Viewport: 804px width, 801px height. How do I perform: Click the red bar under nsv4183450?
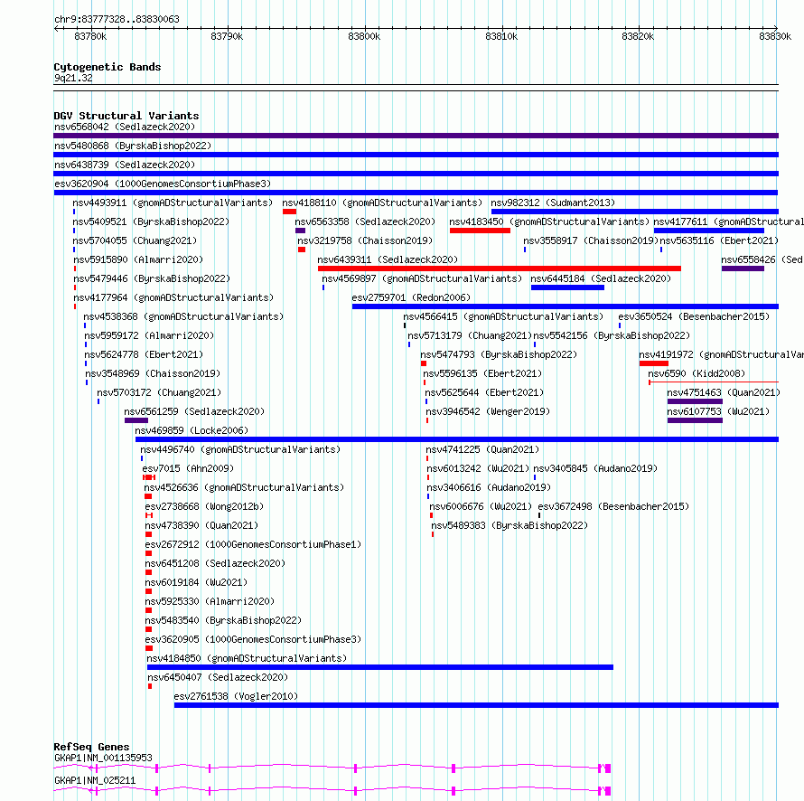tap(480, 231)
